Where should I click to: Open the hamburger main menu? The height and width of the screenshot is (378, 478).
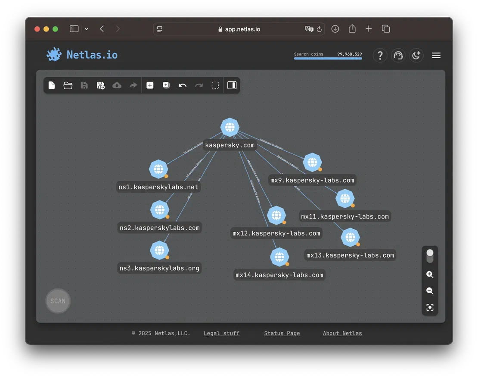pos(436,55)
